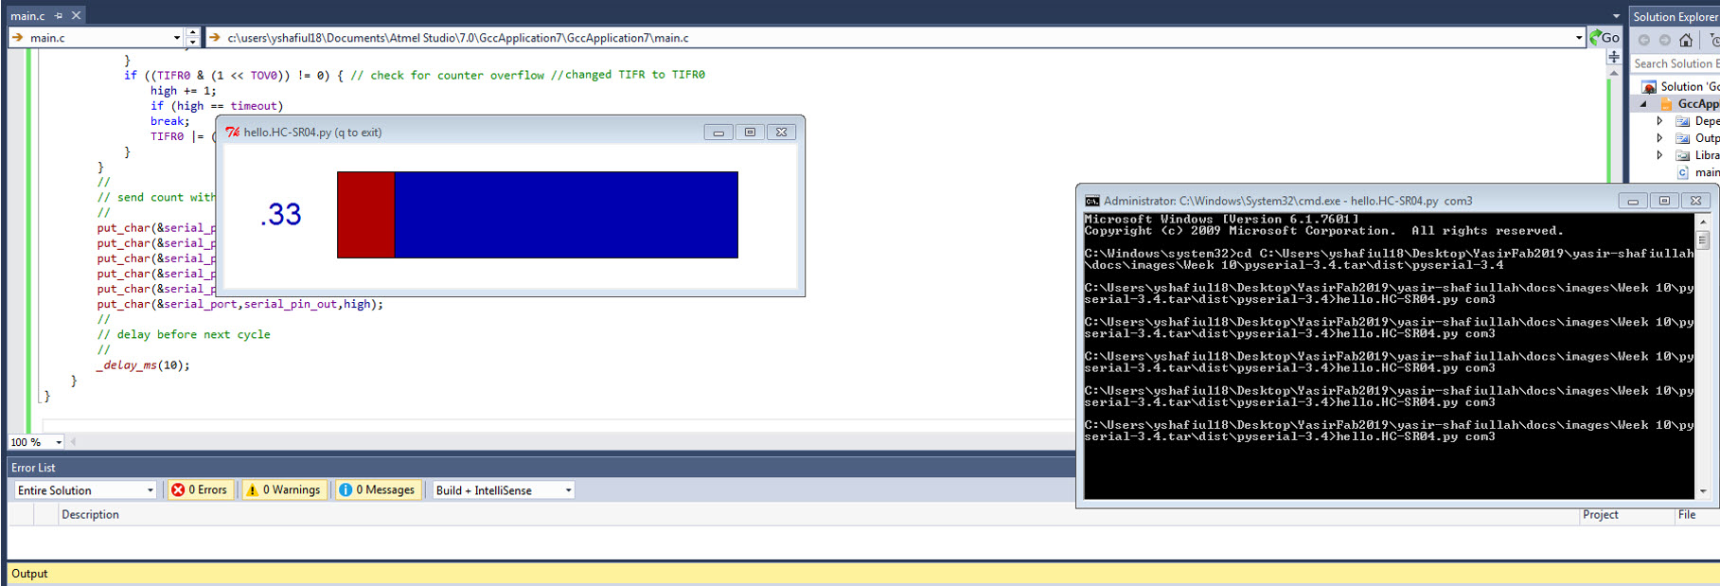
Task: Expand the Output Files folder node
Action: point(1659,138)
